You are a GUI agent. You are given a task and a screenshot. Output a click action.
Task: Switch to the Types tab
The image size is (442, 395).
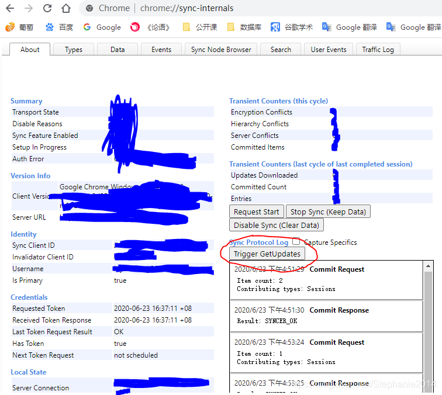point(74,50)
